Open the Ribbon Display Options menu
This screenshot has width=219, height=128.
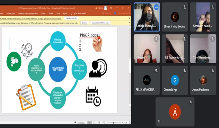tap(111, 8)
